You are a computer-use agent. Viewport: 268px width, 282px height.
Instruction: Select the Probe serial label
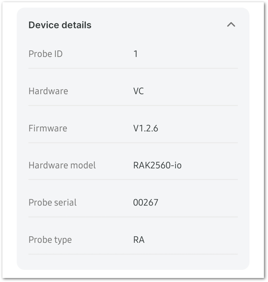click(53, 202)
